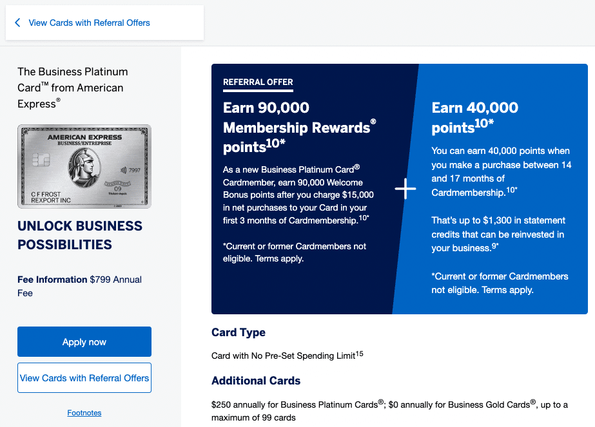Click the outlined View Cards with Referral Offers button
The height and width of the screenshot is (427, 595).
click(x=84, y=378)
